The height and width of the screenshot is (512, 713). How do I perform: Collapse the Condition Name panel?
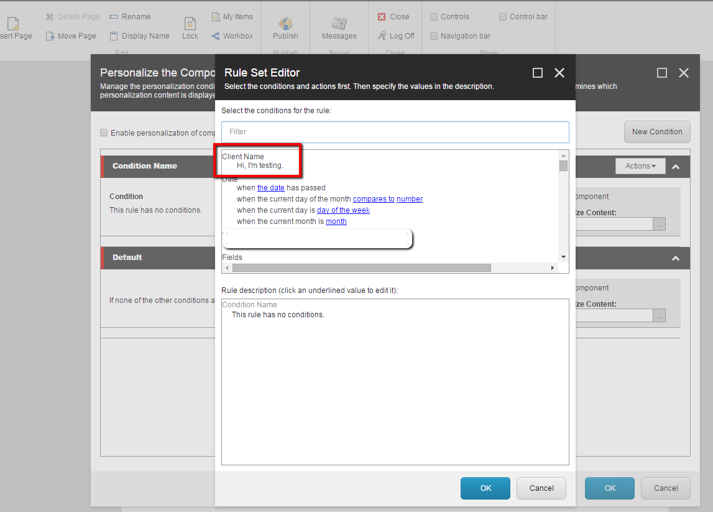675,165
